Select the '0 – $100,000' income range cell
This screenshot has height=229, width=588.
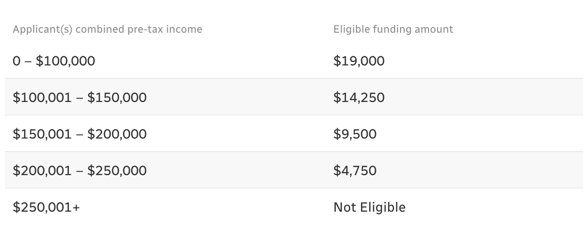pyautogui.click(x=54, y=61)
